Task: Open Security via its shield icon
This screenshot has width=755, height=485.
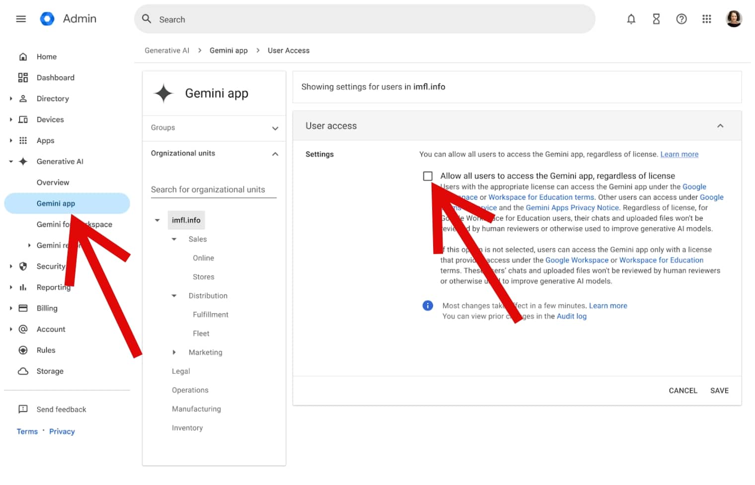Action: [x=23, y=266]
